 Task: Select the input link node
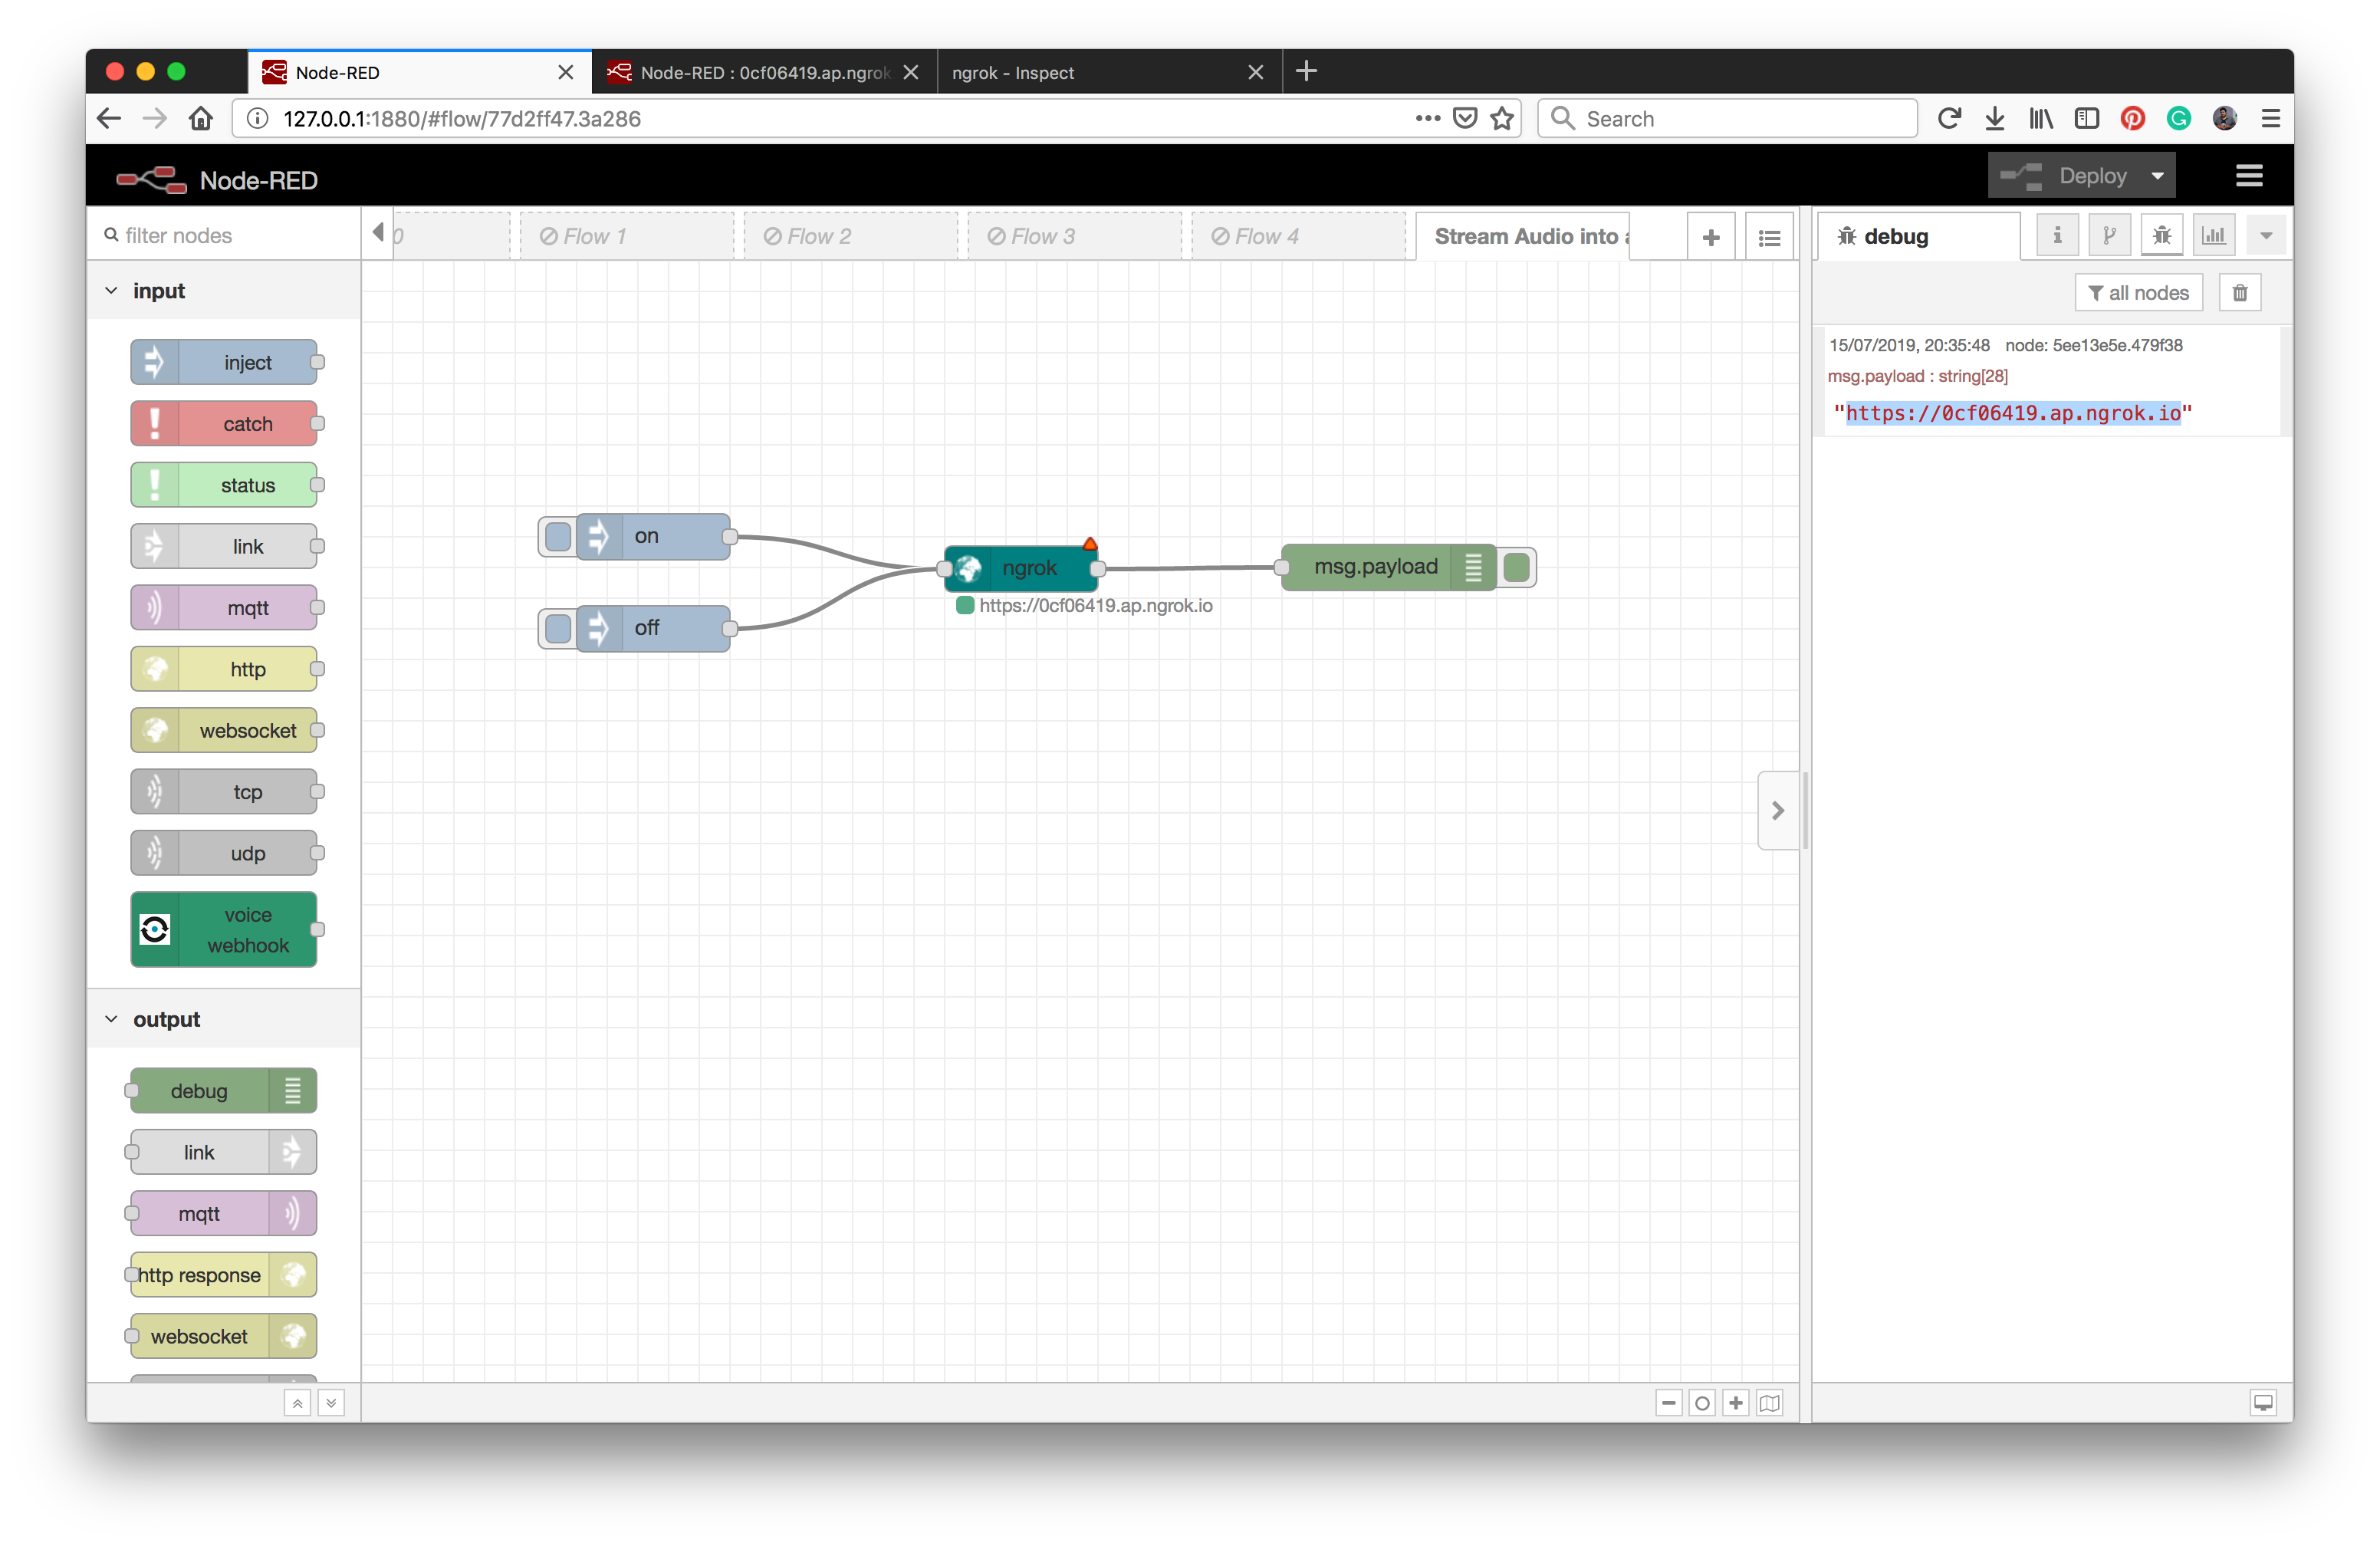coord(224,547)
